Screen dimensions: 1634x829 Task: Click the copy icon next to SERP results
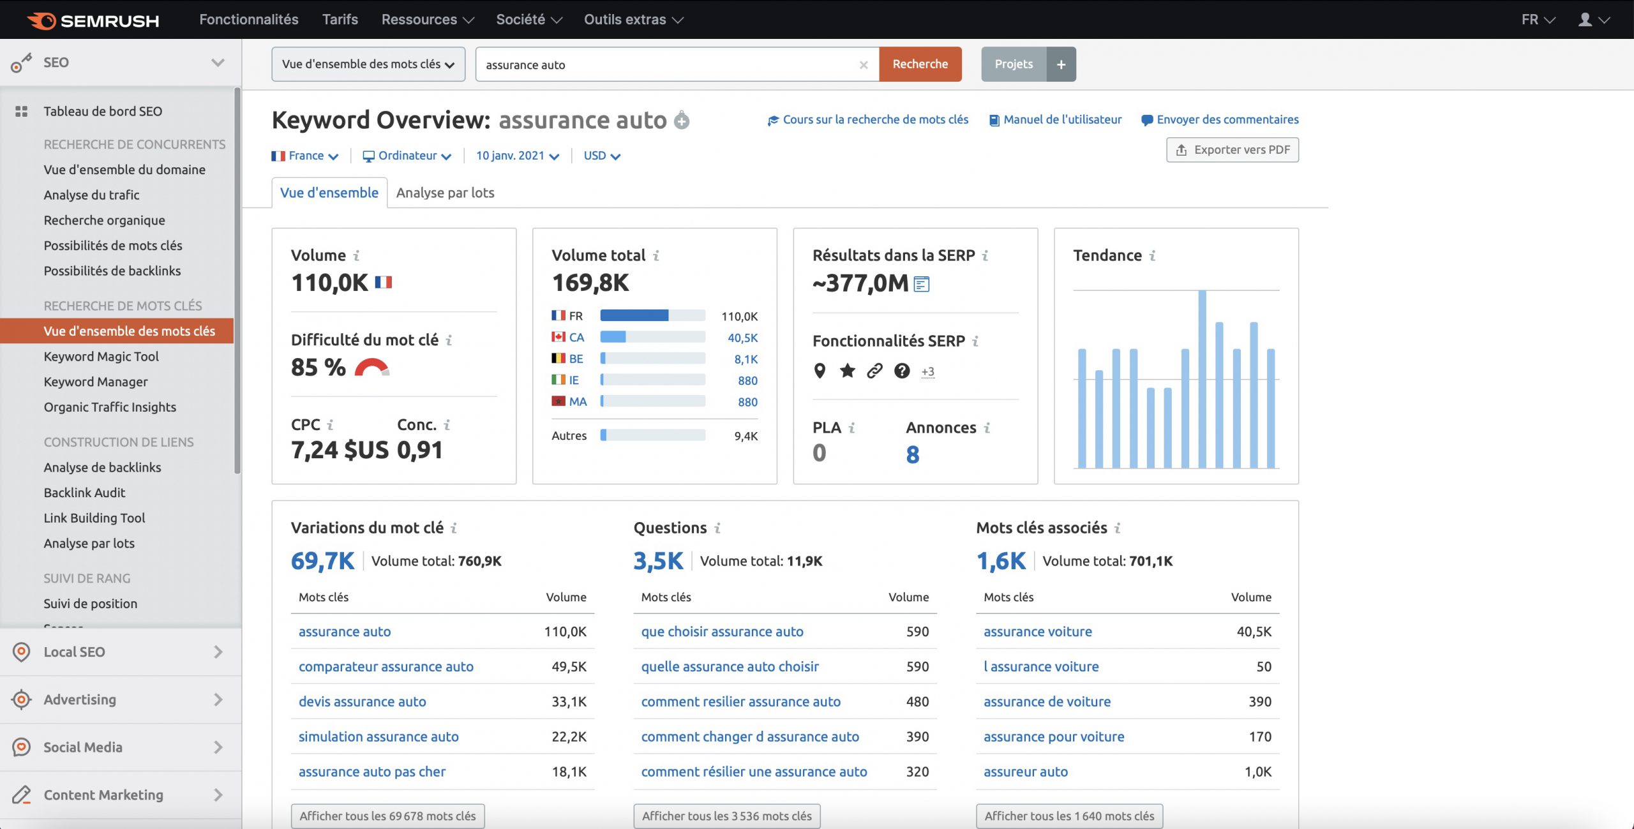(920, 283)
